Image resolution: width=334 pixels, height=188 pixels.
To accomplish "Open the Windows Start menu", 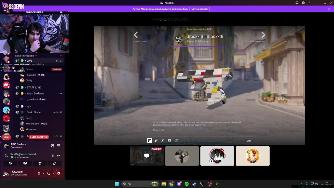I will point(117,184).
